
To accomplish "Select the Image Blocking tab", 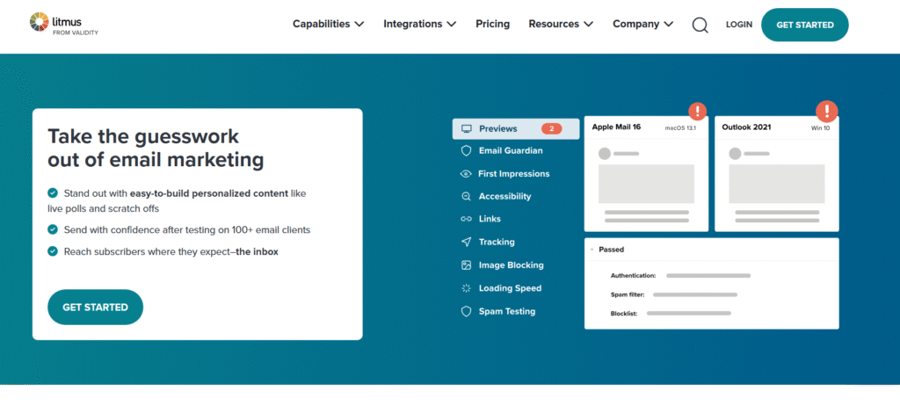I will click(503, 265).
